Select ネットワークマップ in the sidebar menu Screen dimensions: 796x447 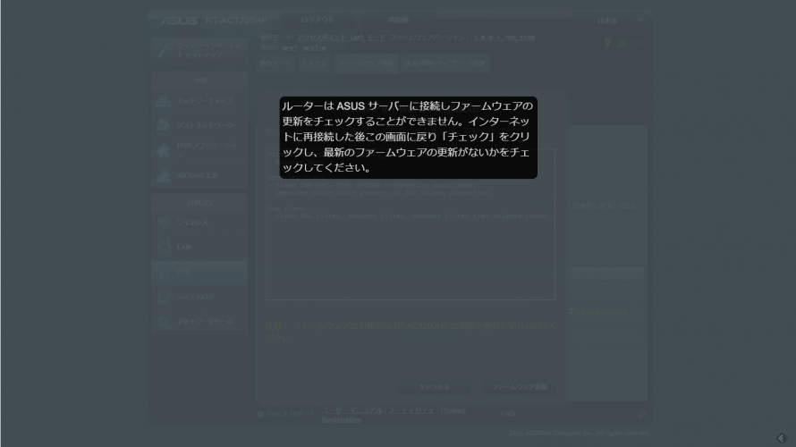tap(205, 101)
